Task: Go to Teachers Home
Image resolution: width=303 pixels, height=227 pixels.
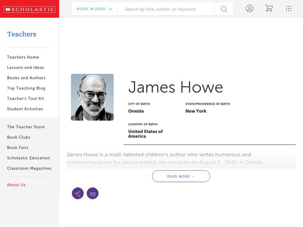Action: click(x=22, y=57)
